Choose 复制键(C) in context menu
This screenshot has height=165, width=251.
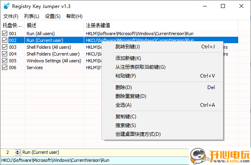tap(162, 117)
